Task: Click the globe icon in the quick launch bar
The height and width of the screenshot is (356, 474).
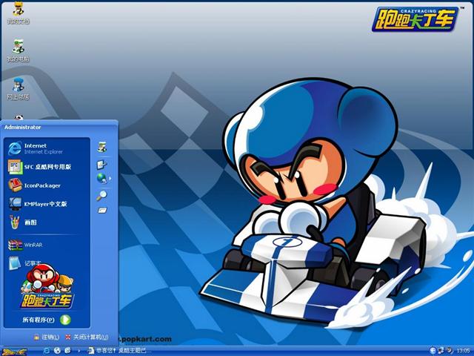Action: (x=57, y=351)
